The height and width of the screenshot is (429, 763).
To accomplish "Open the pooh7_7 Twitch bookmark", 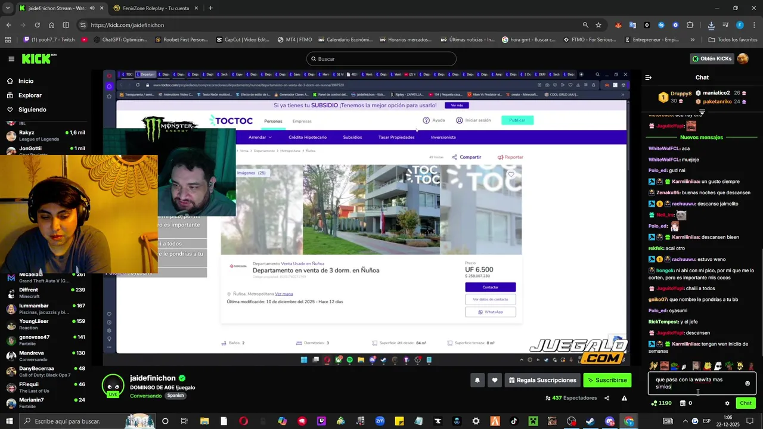I will pyautogui.click(x=49, y=40).
